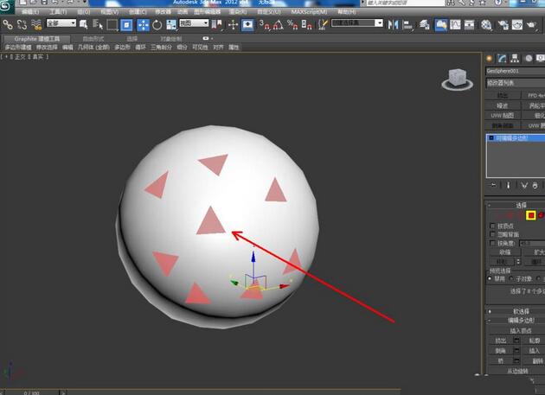545x395 pixels.
Task: Open the MAXScript(M) menu
Action: pos(309,12)
